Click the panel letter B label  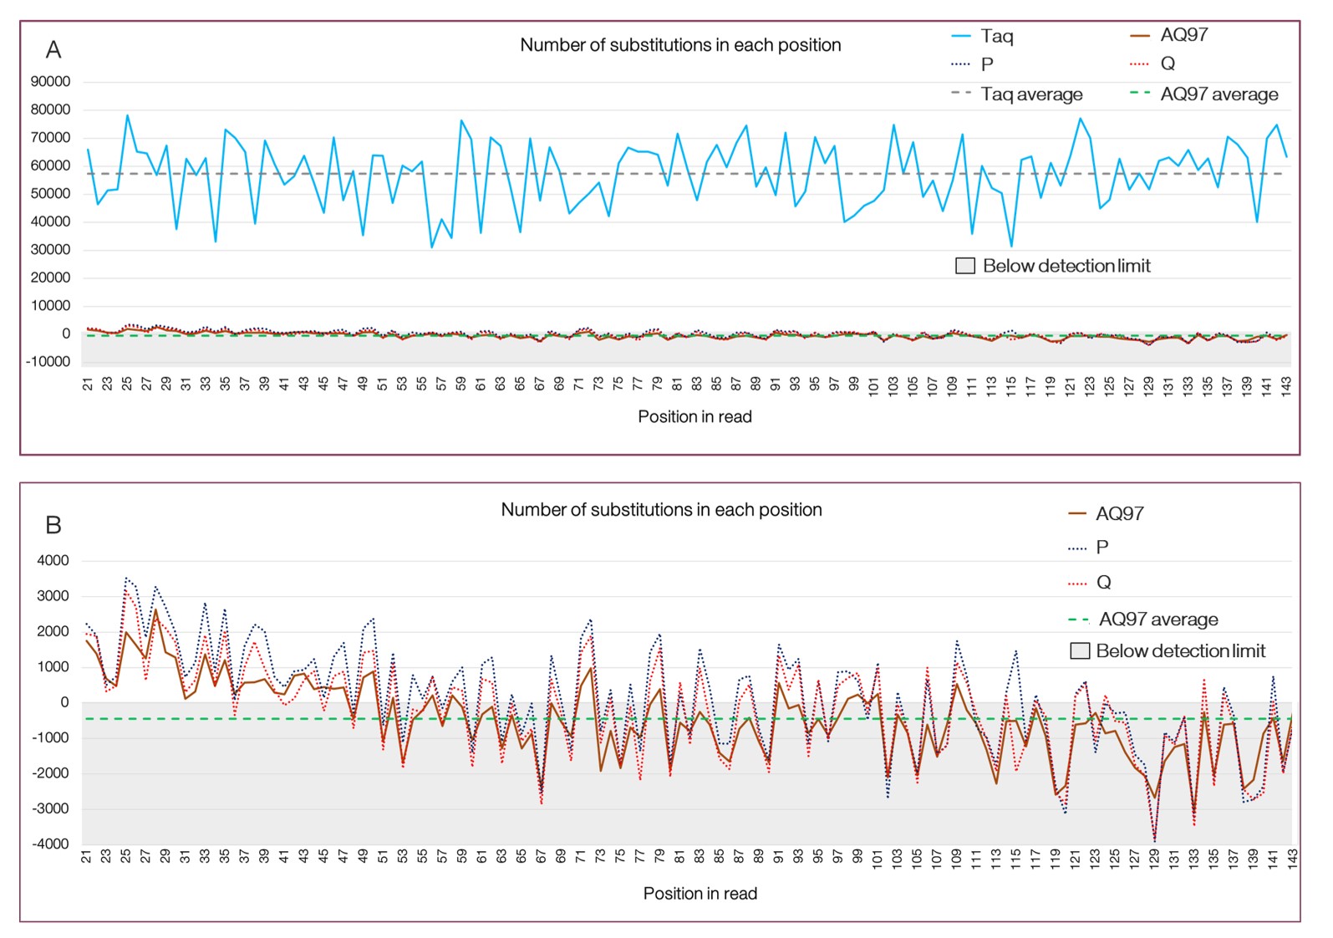53,525
